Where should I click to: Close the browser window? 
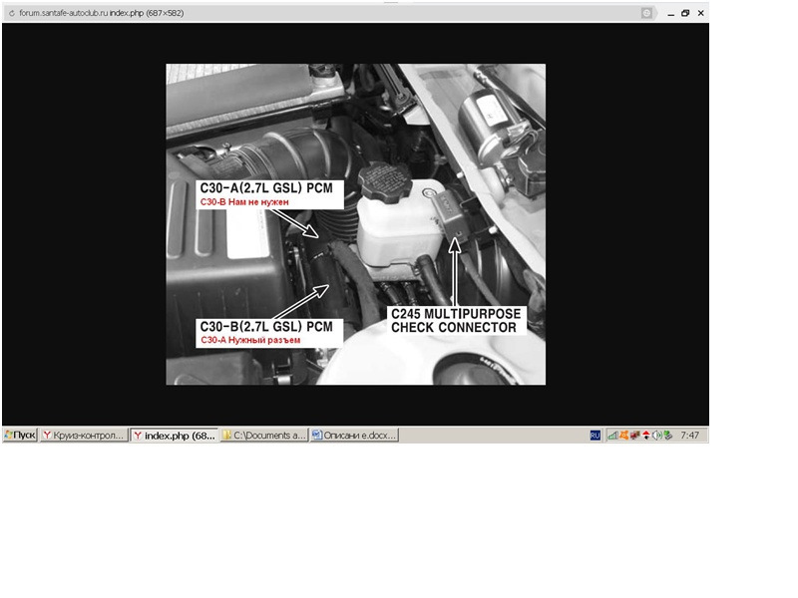click(701, 13)
